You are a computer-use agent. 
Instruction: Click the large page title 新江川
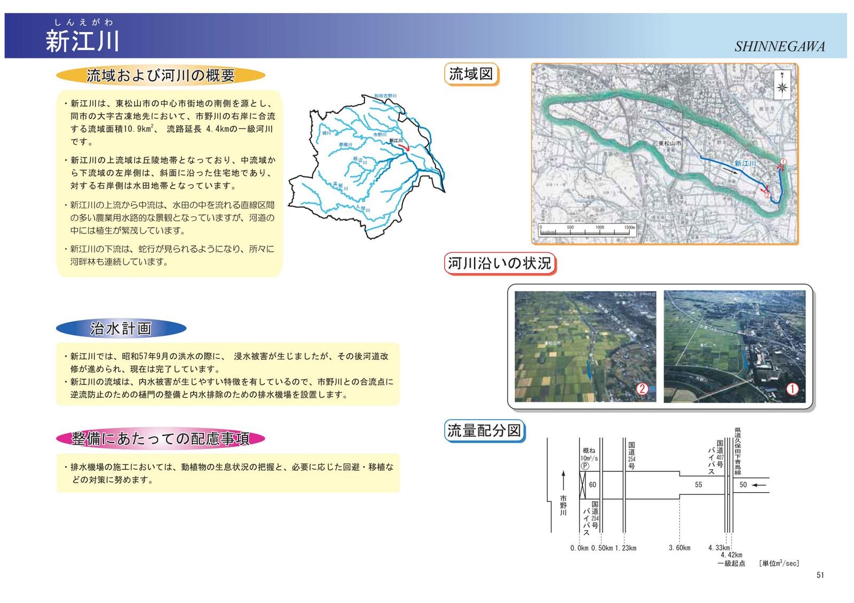pyautogui.click(x=82, y=41)
